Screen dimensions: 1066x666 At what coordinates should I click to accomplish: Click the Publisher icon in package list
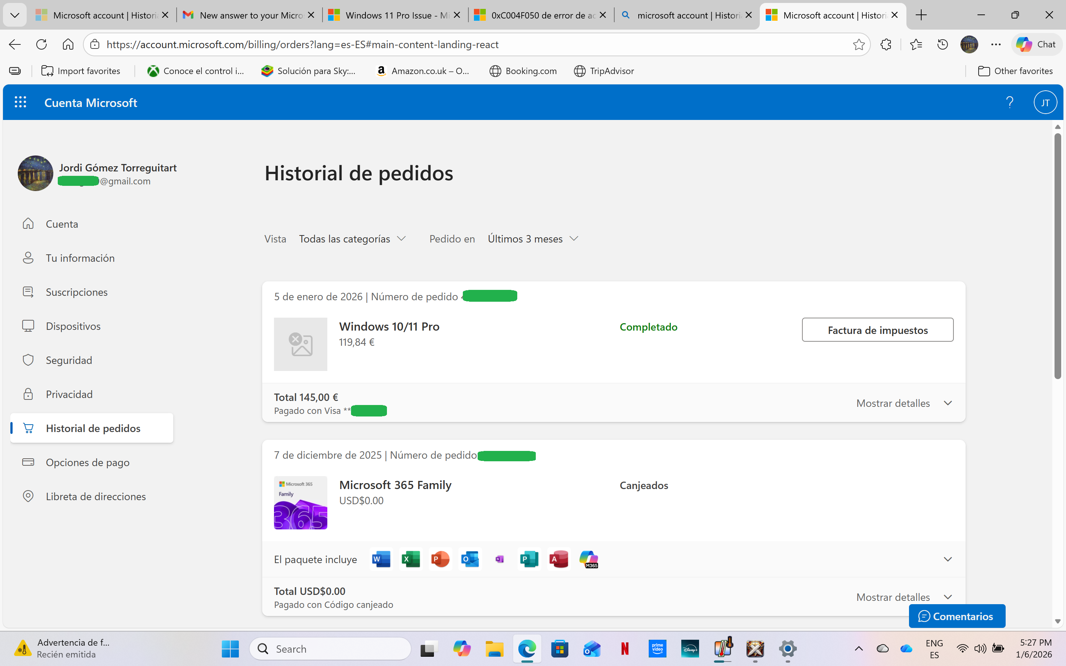(x=529, y=559)
